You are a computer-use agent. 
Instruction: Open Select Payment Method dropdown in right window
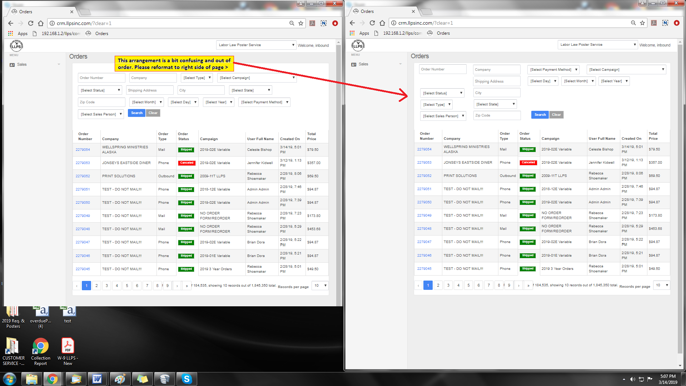[x=553, y=70]
